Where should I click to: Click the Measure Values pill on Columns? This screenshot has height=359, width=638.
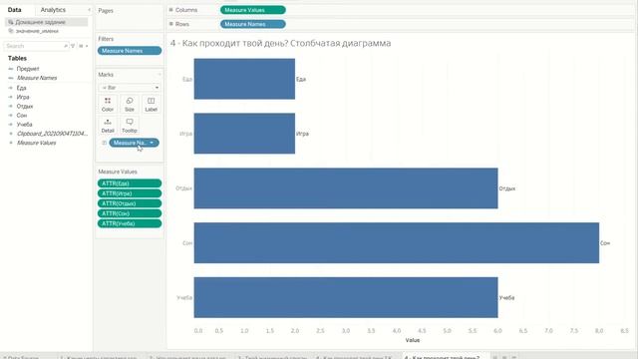(x=252, y=10)
